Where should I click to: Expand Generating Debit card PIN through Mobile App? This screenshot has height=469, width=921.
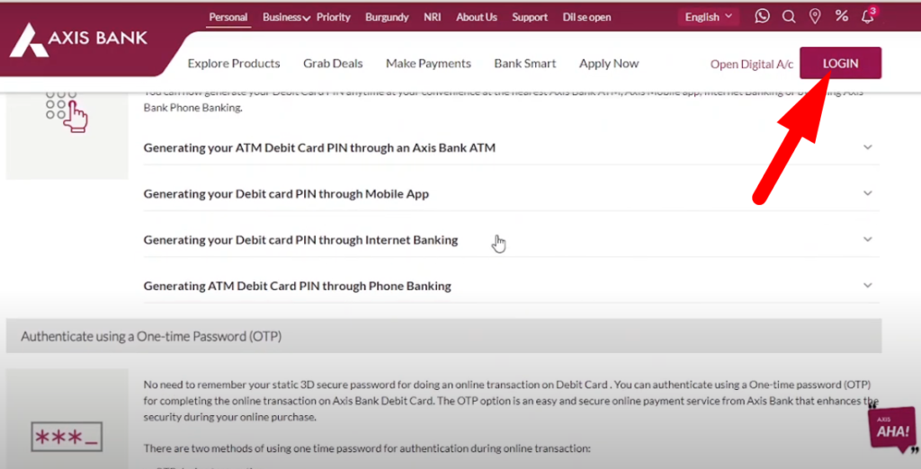click(511, 194)
